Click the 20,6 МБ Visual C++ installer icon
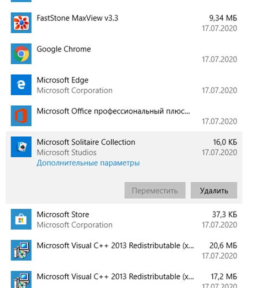The height and width of the screenshot is (288, 262). pyautogui.click(x=21, y=250)
